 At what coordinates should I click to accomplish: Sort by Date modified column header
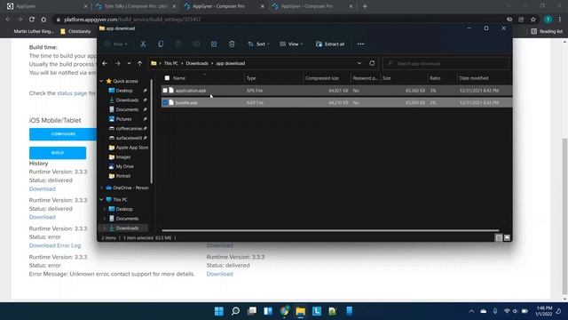(x=474, y=78)
